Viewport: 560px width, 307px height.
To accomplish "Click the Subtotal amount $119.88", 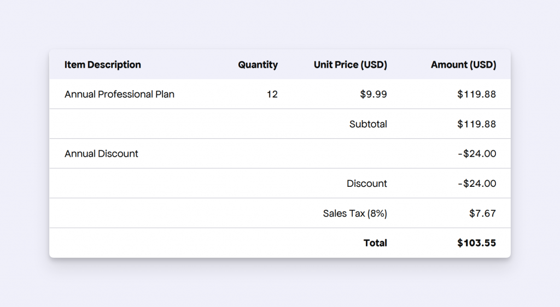I will coord(477,124).
